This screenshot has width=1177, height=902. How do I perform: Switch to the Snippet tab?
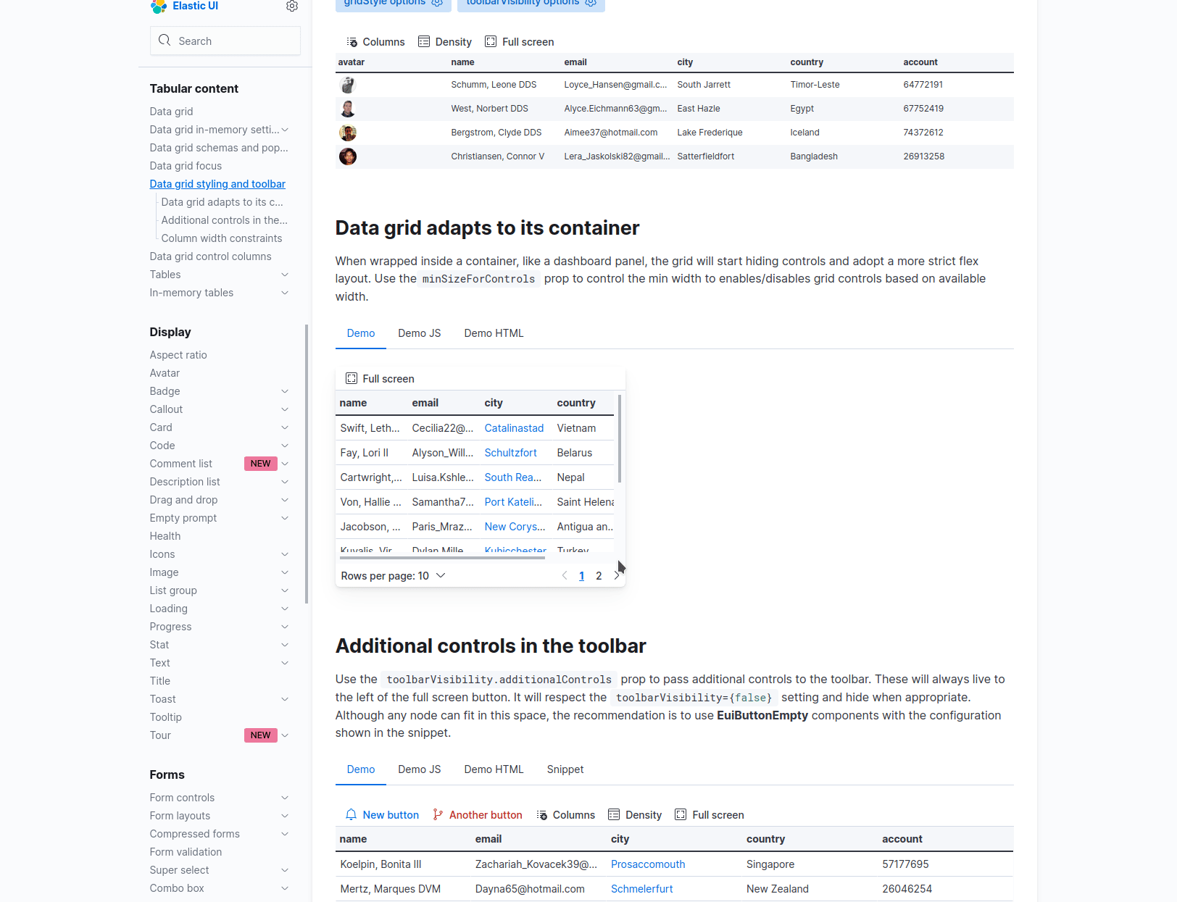[x=565, y=769]
